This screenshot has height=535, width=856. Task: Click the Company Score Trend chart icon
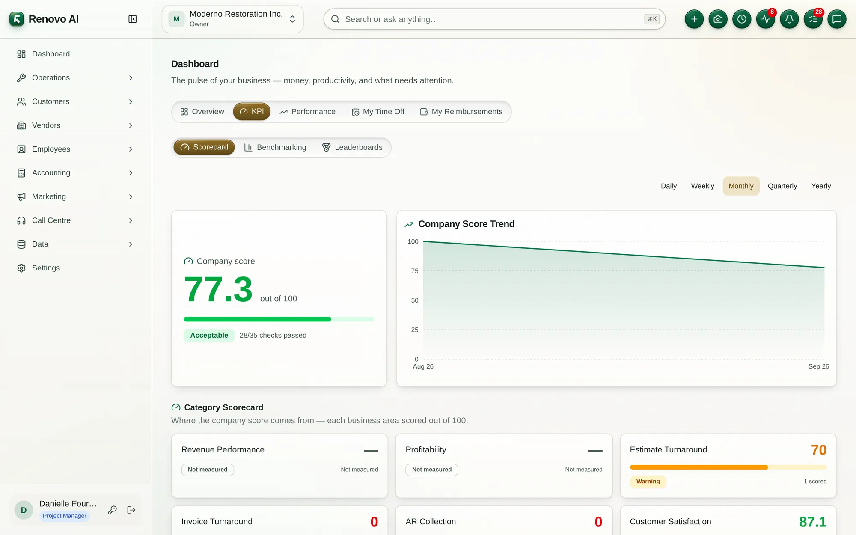tap(409, 224)
